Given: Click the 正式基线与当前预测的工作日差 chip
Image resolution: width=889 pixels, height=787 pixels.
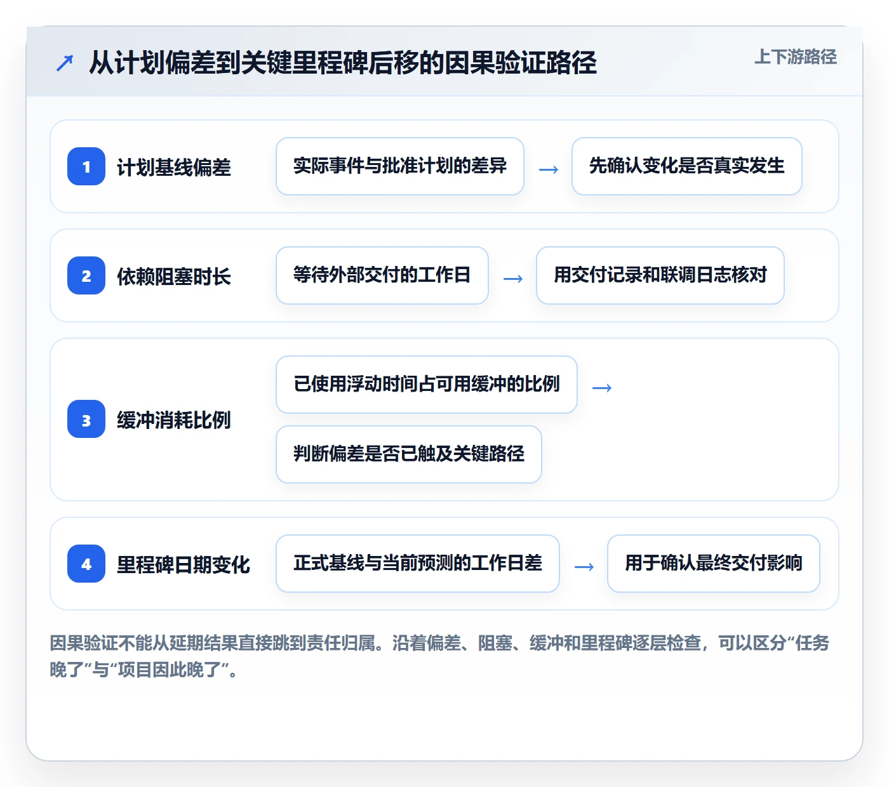Looking at the screenshot, I should point(418,564).
